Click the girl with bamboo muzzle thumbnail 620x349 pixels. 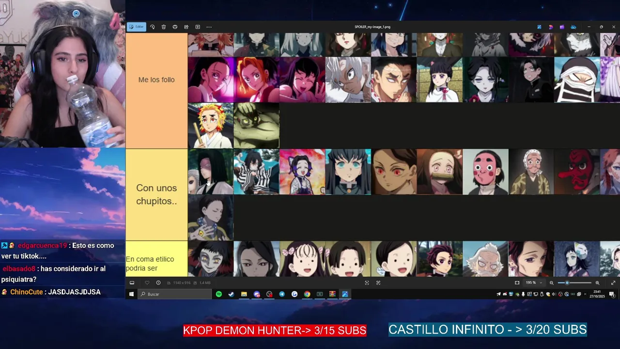(x=439, y=172)
